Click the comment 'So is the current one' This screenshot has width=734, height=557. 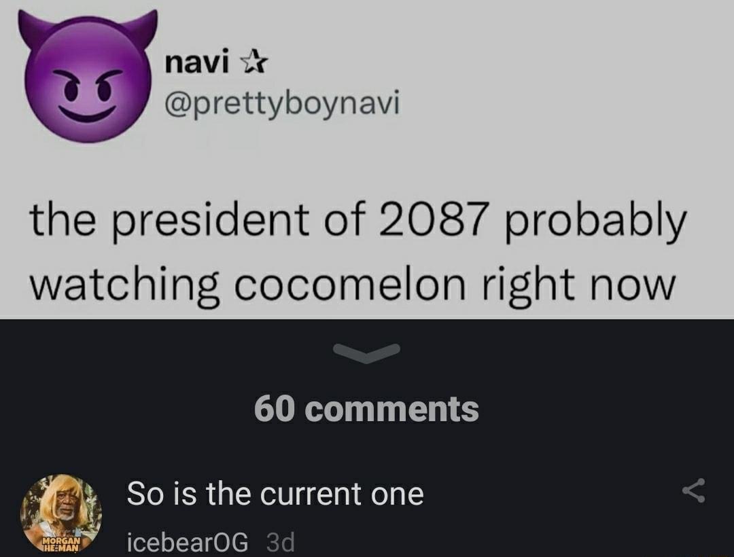click(x=274, y=494)
